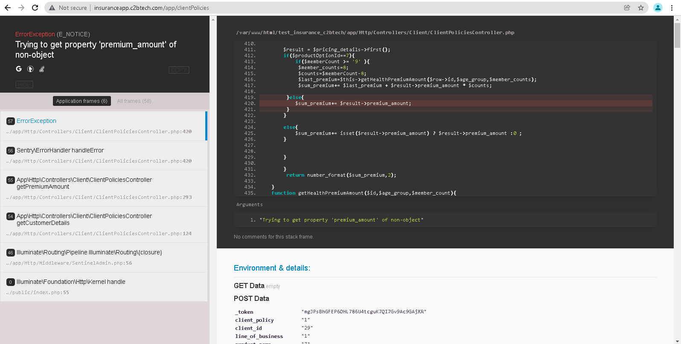Click the Not secure warning icon
This screenshot has width=681, height=344.
(52, 8)
